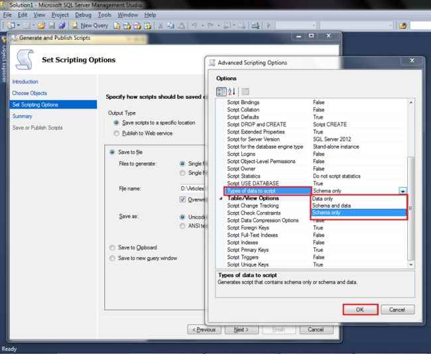Viewport: 431px width, 354px height.
Task: Select the Script DROP and CREATE row
Action: click(x=315, y=125)
